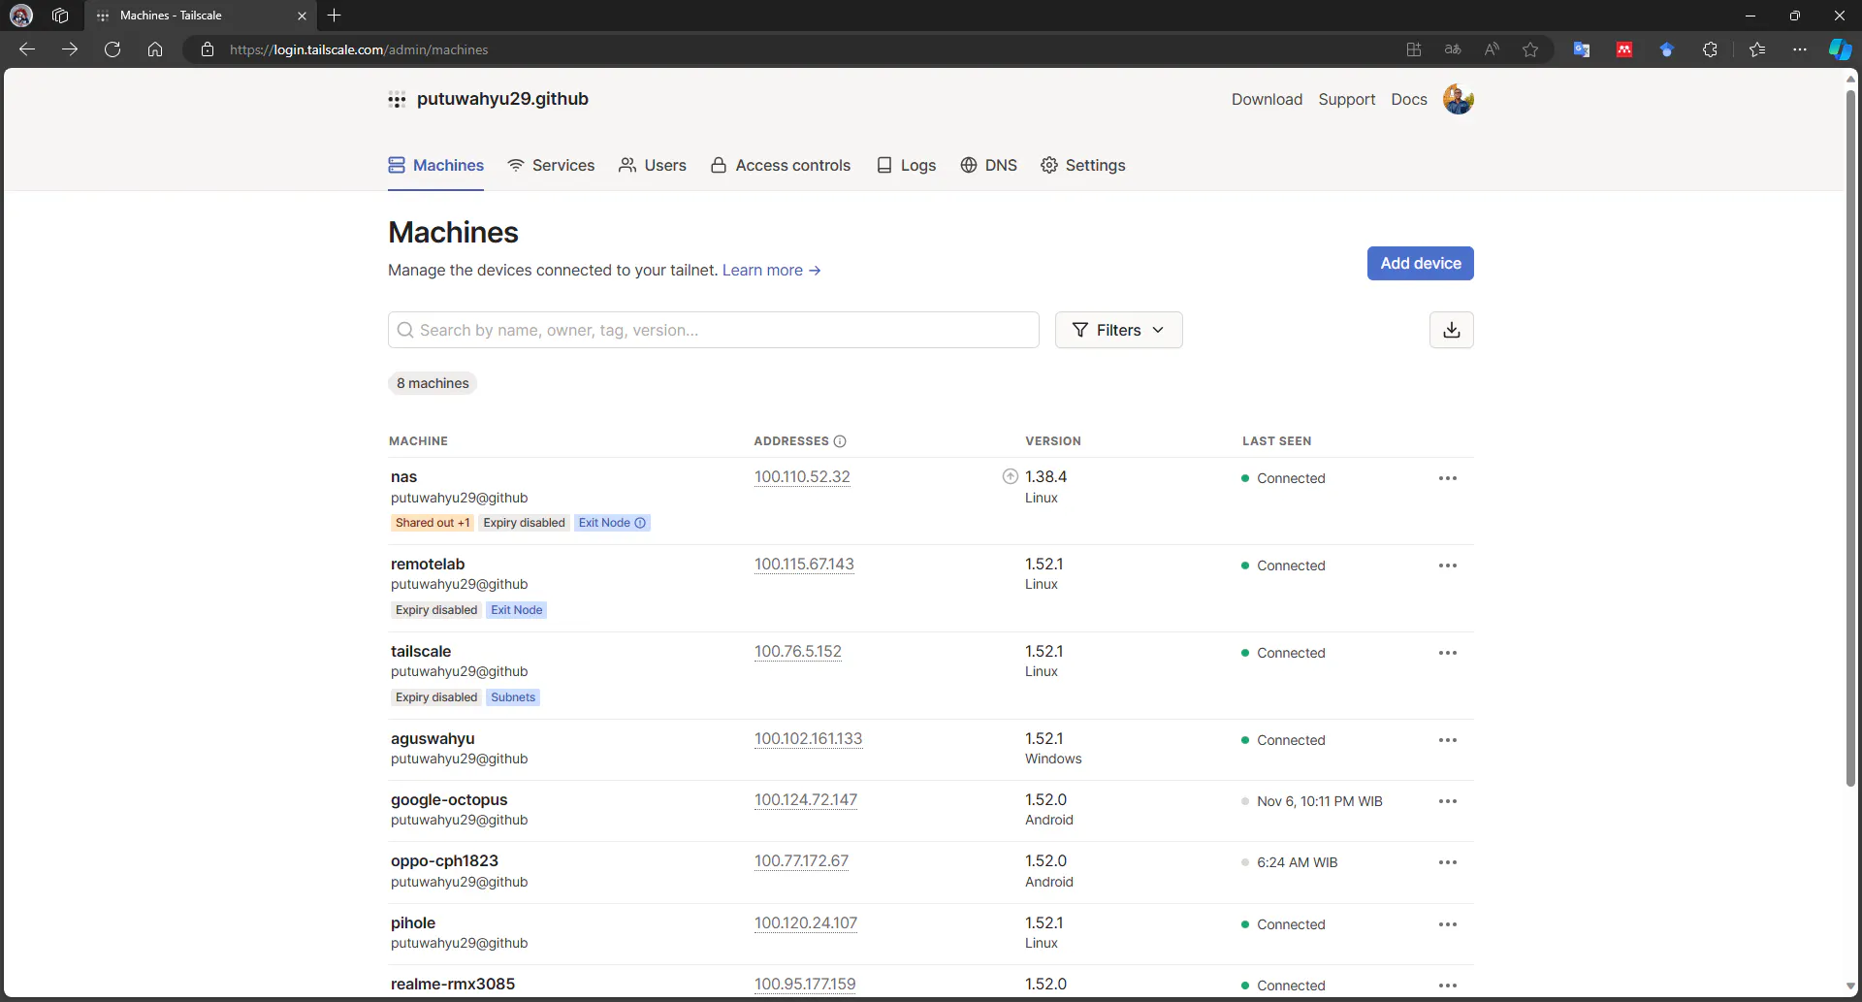The image size is (1862, 1002).
Task: Open the options menu for tailscale machine
Action: pos(1448,653)
